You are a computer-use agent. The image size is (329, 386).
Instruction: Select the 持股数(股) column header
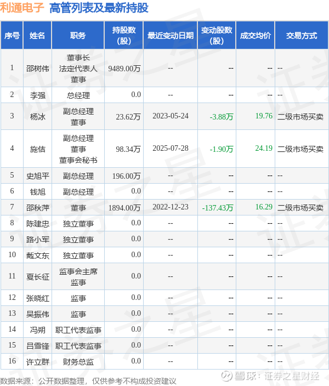pyautogui.click(x=124, y=36)
